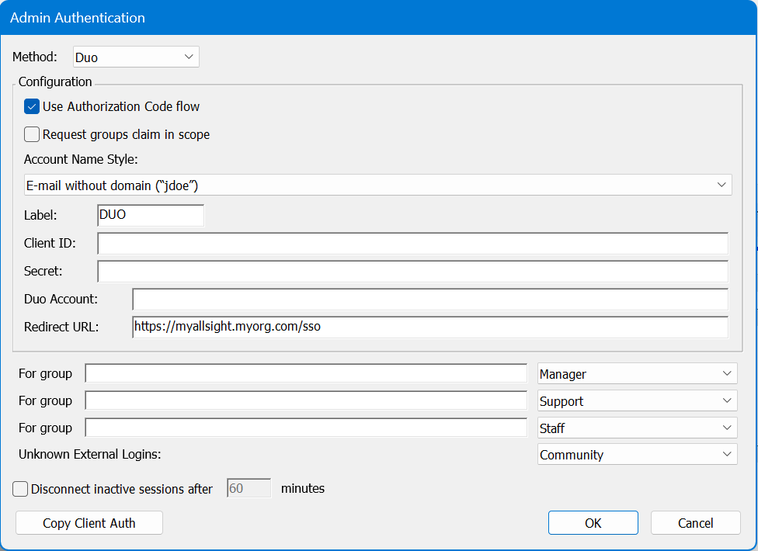Expand the Account Name Style dropdown
The width and height of the screenshot is (758, 551).
377,185
